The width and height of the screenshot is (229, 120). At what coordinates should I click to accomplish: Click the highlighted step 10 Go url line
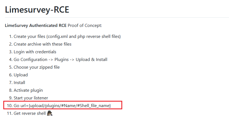[63, 105]
